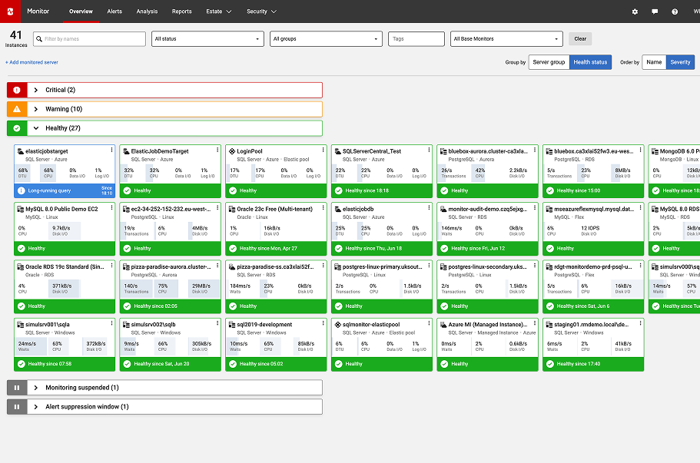Image resolution: width=700 pixels, height=463 pixels.
Task: Open kebab menu on simulsrv001\sqla card
Action: (x=111, y=323)
